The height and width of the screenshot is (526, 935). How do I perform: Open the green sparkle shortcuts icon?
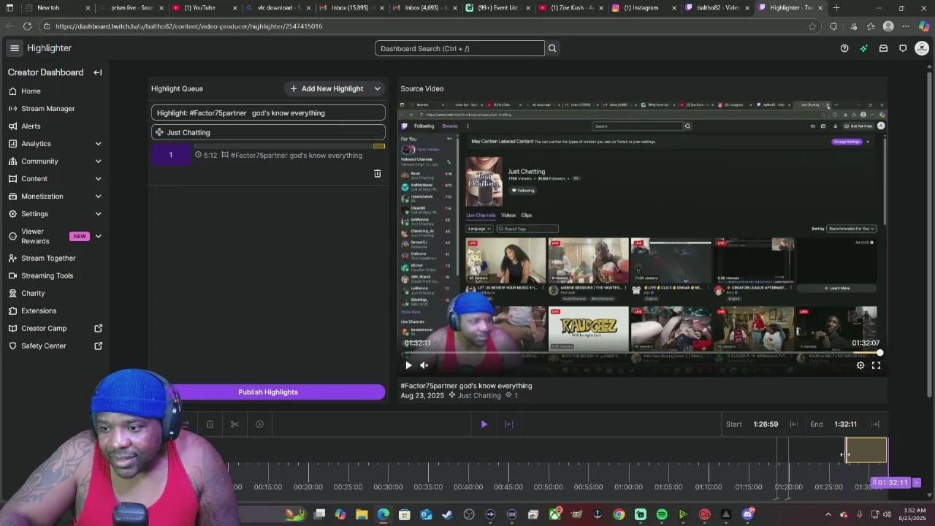tap(864, 48)
